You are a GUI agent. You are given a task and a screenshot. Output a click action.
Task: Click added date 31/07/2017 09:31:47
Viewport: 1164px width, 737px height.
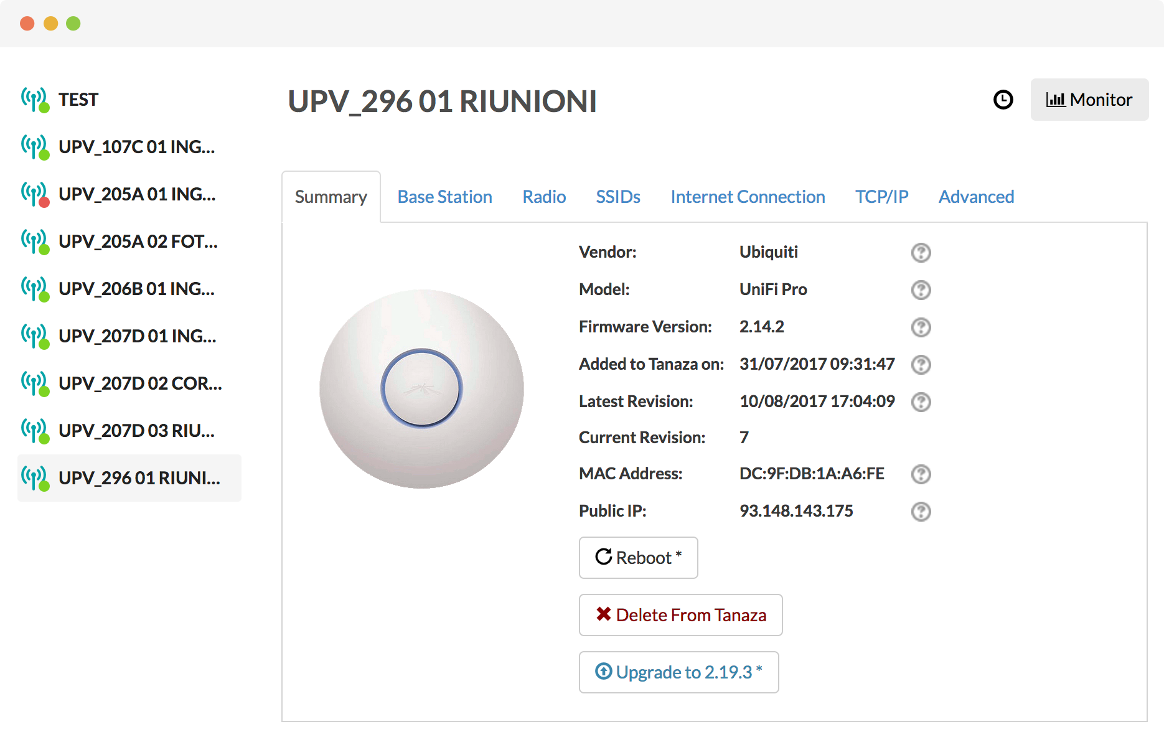coord(817,364)
